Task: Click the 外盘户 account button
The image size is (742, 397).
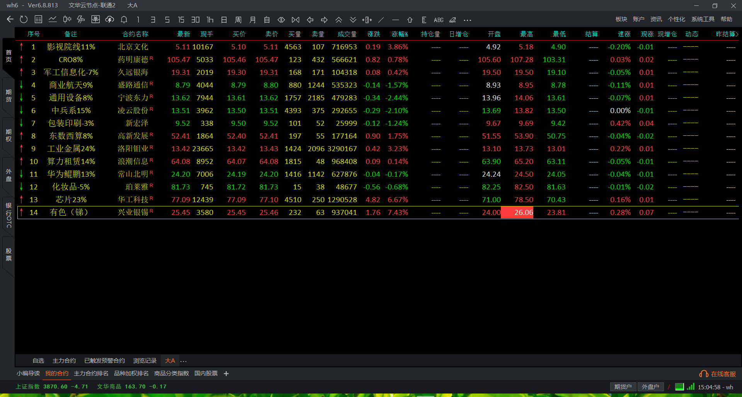Action: (x=650, y=387)
